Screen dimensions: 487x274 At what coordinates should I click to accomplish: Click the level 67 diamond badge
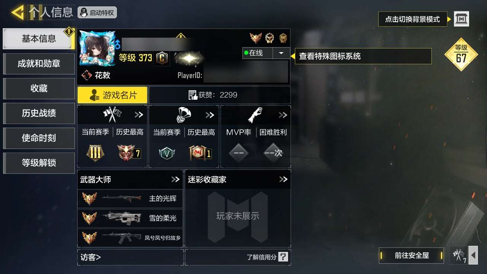(x=461, y=54)
